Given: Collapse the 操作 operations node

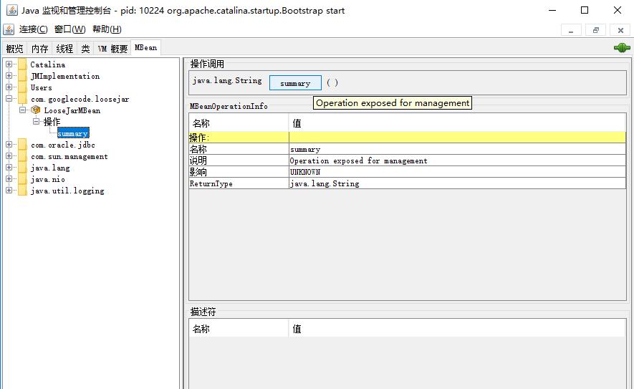Looking at the screenshot, I should 37,122.
